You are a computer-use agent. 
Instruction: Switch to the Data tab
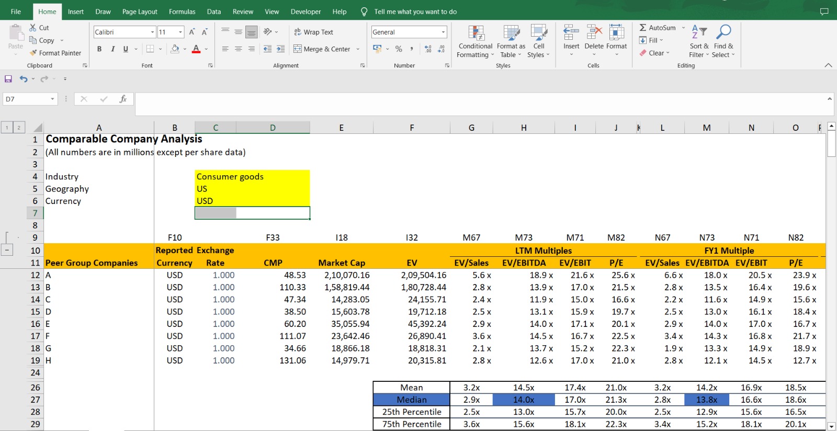pyautogui.click(x=214, y=12)
